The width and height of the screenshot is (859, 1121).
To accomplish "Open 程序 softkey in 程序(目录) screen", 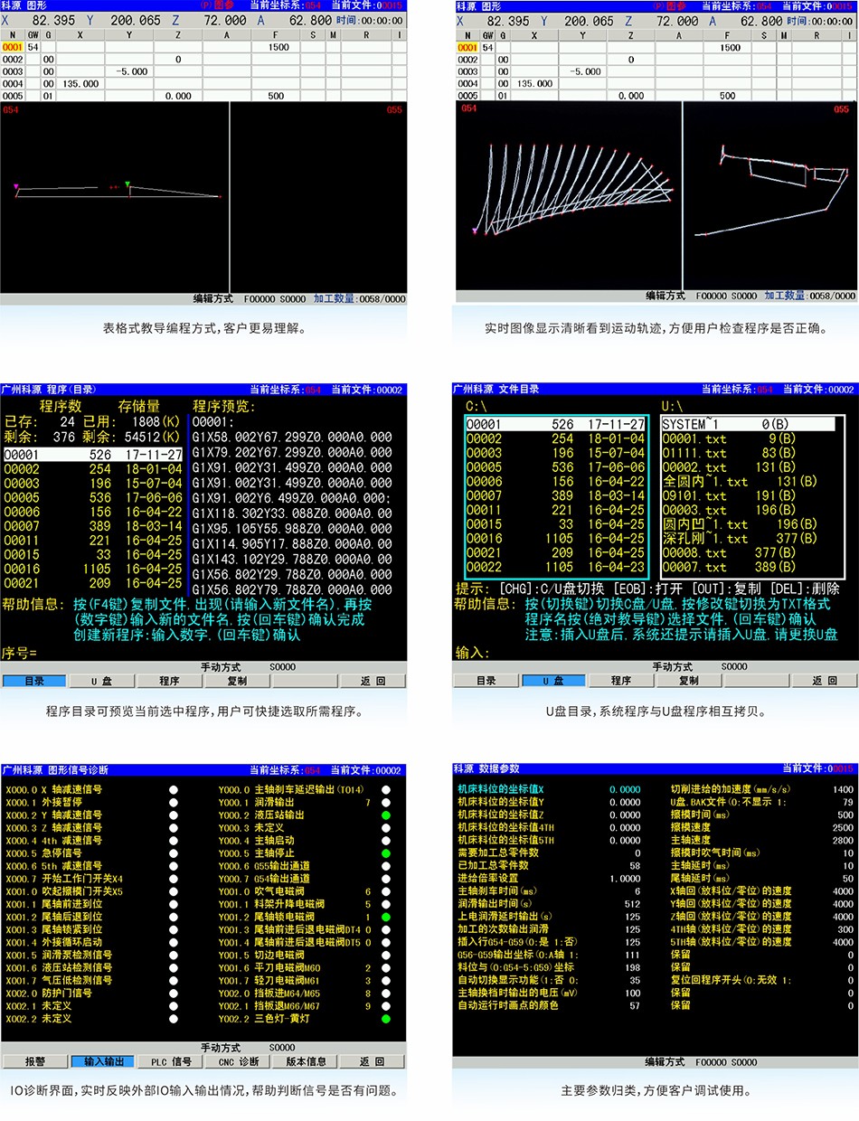I will (169, 681).
